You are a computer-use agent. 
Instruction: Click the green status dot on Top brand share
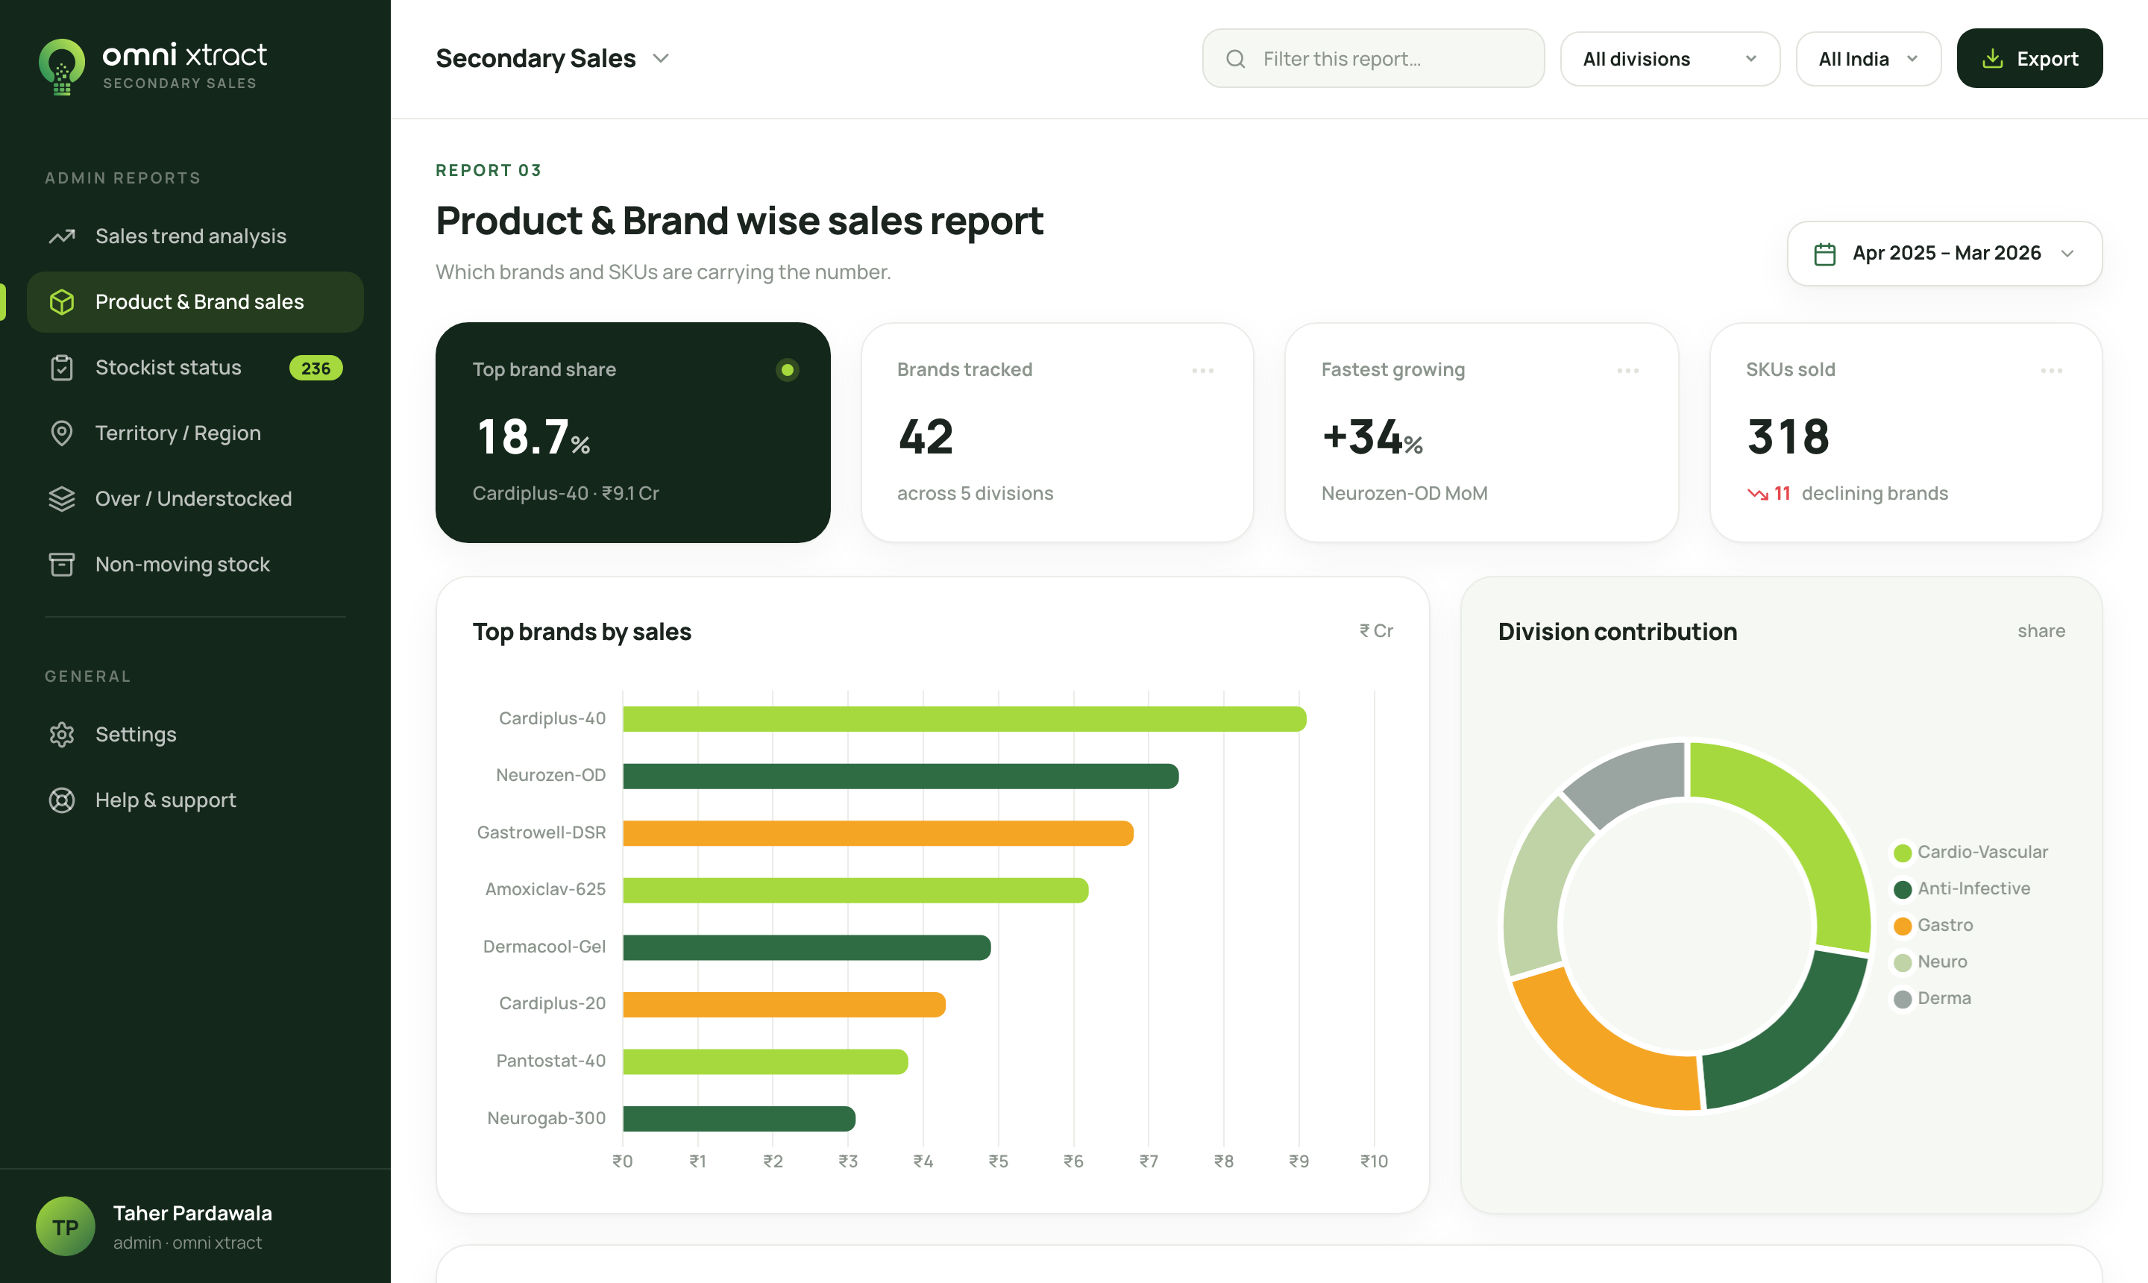point(787,370)
